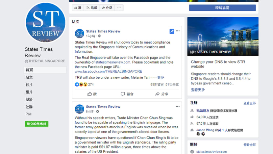This screenshot has height=154, width=273.
Task: Click '57,018 人在追蹤' text
Action: click(207, 124)
